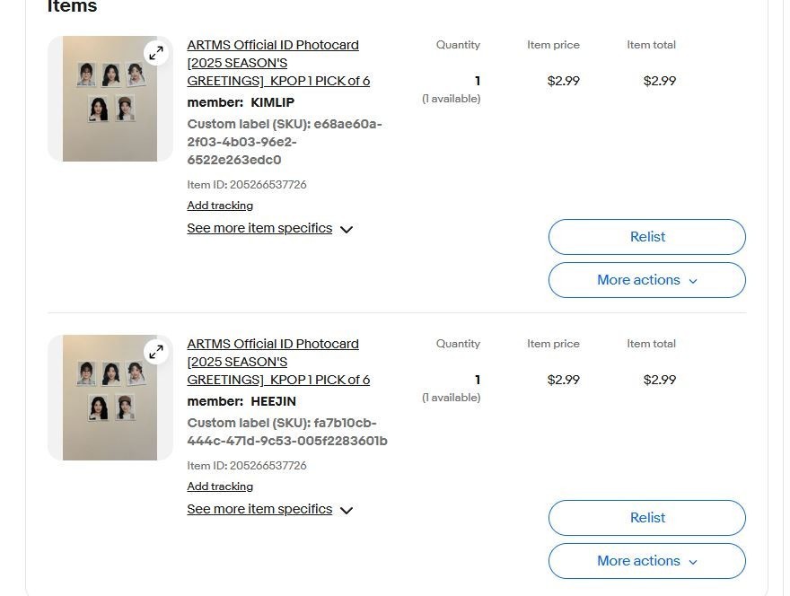Viewport: 790px width, 596px height.
Task: Relist the KIMLIP photocard item
Action: coord(647,237)
